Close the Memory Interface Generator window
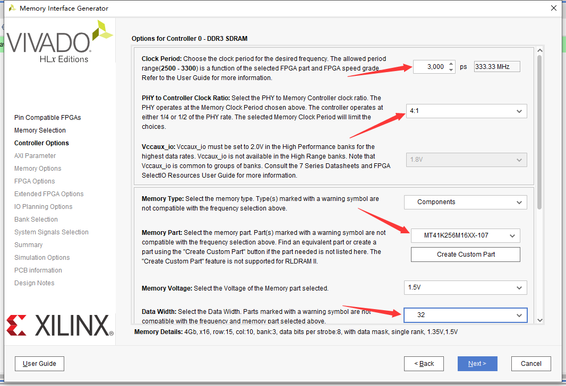The width and height of the screenshot is (566, 386). click(x=554, y=8)
